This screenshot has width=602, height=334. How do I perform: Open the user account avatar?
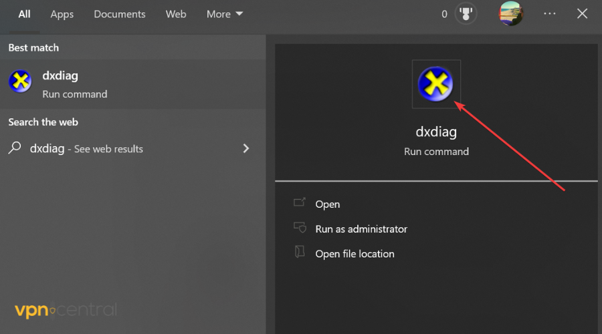point(511,14)
